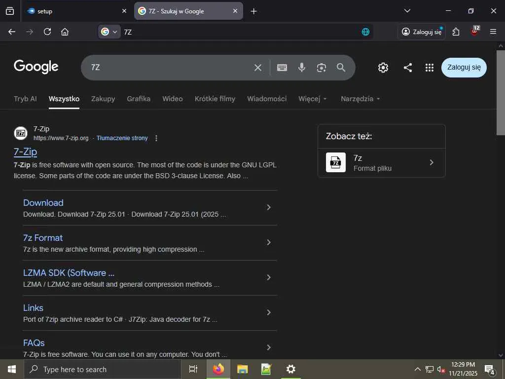This screenshot has width=505, height=379.
Task: Open the Google search engine selector dropdown
Action: (x=109, y=32)
